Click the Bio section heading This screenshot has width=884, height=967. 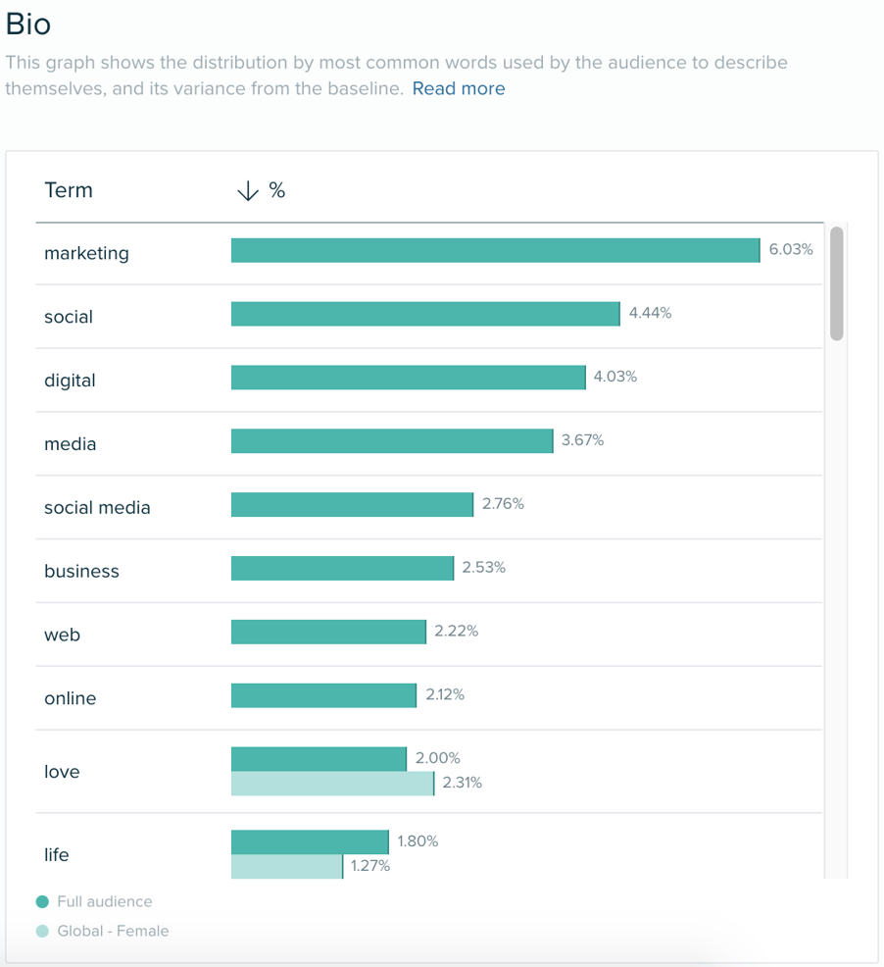[29, 25]
